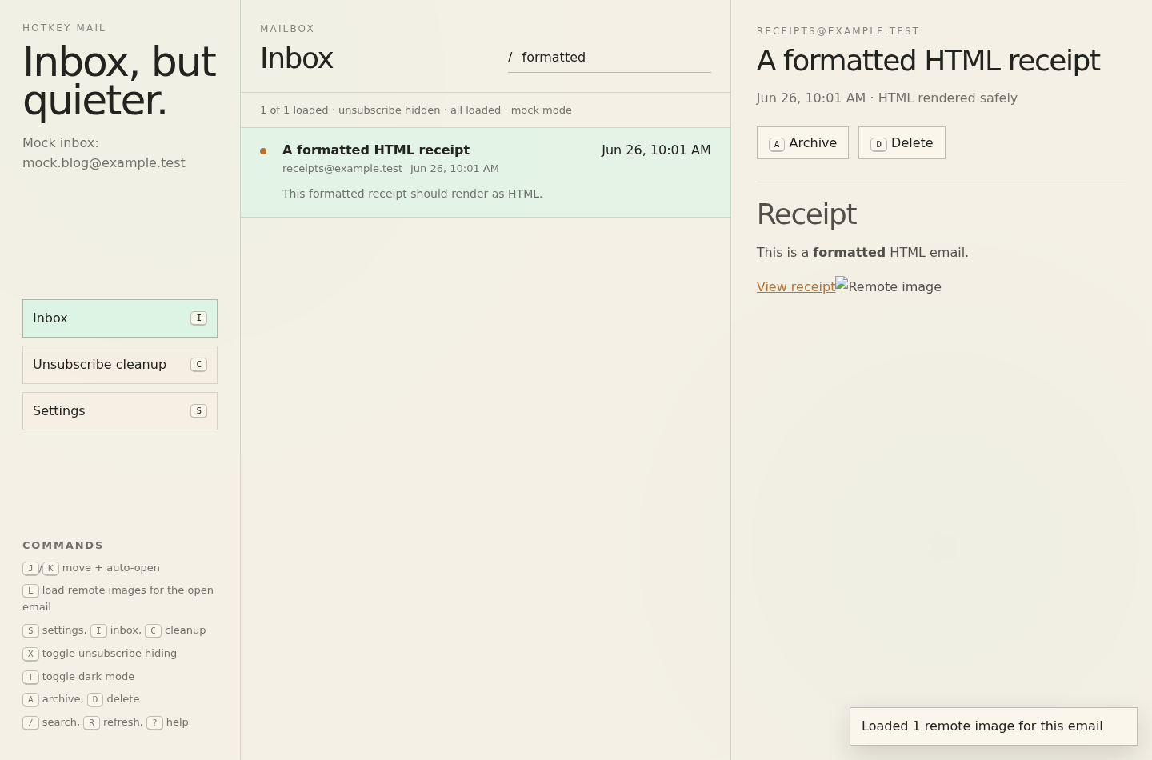Click the slash icon beside search
The height and width of the screenshot is (760, 1152).
point(510,58)
